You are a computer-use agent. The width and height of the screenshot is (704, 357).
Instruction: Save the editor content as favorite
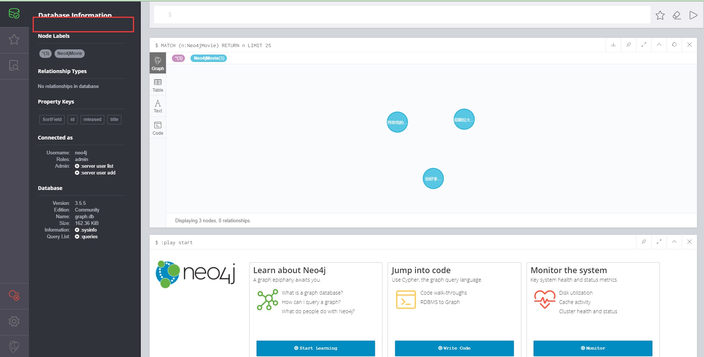[x=660, y=15]
